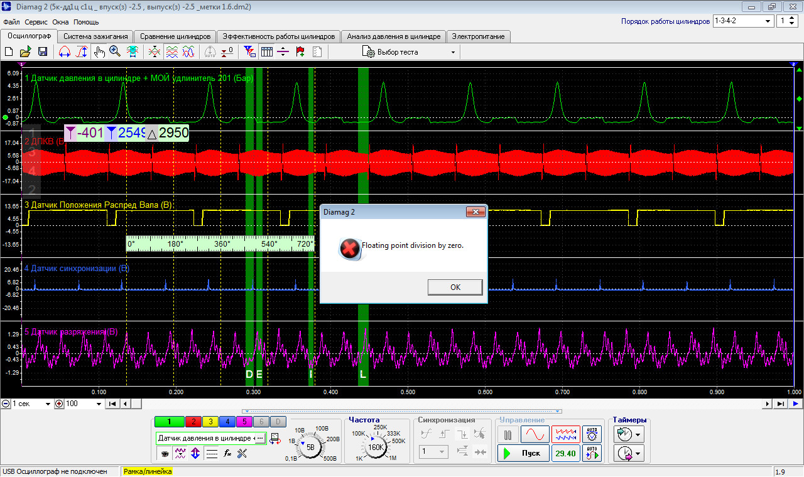The image size is (804, 477).
Task: Click the cyan waveform fit icon
Action: tap(133, 52)
